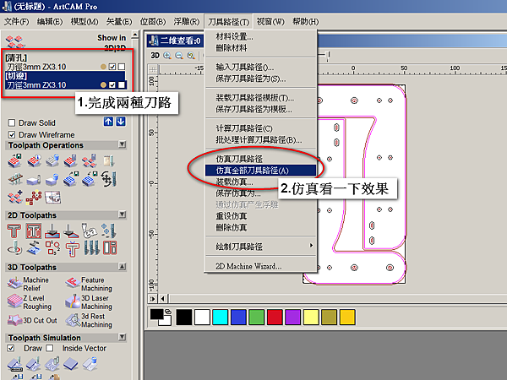Open 绘制刀具路径 submenu
The width and height of the screenshot is (507, 380).
pyautogui.click(x=260, y=247)
